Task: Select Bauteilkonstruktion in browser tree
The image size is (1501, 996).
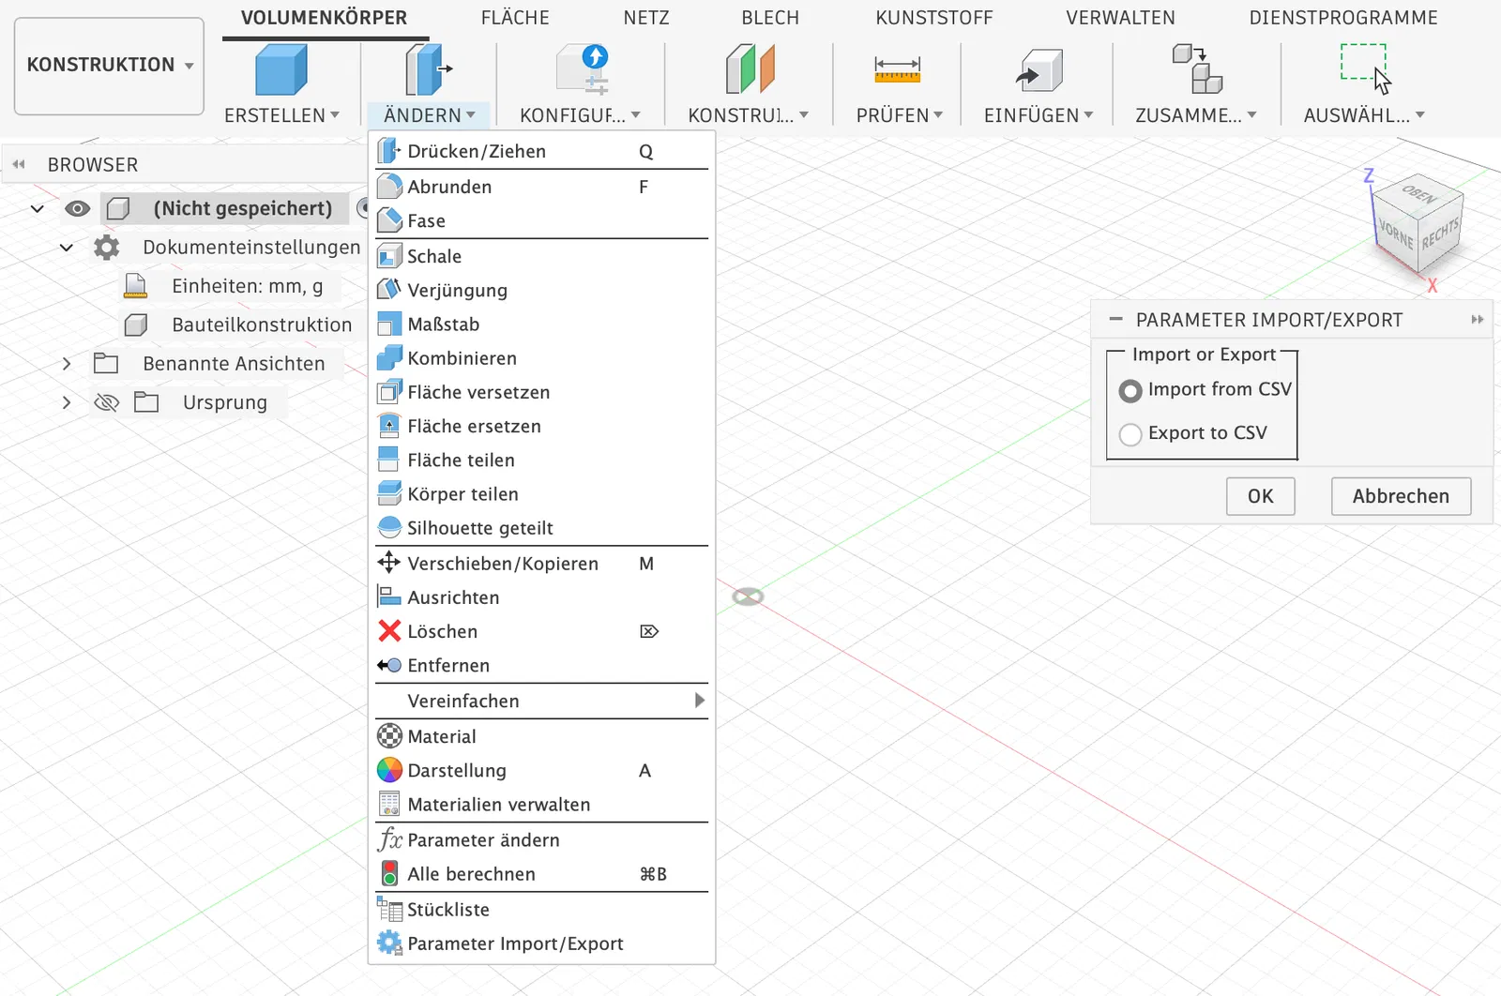Action: pos(262,324)
